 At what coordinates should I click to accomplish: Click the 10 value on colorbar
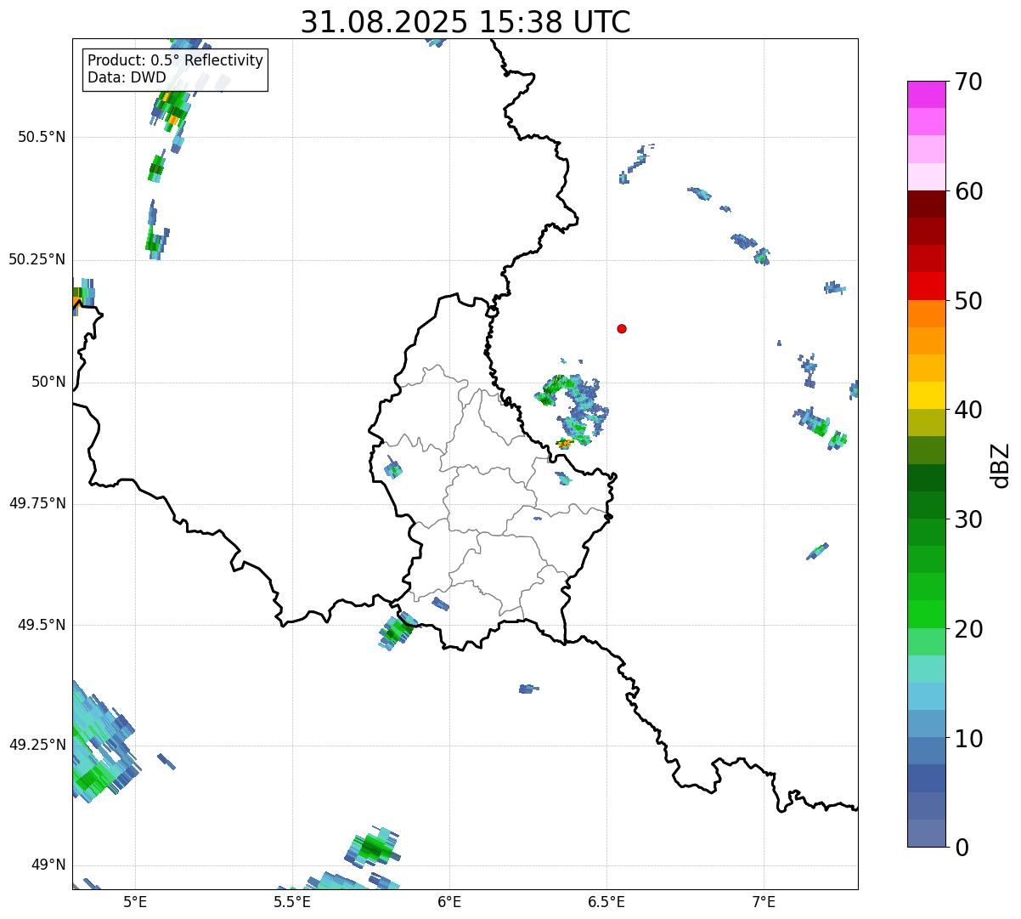(968, 738)
